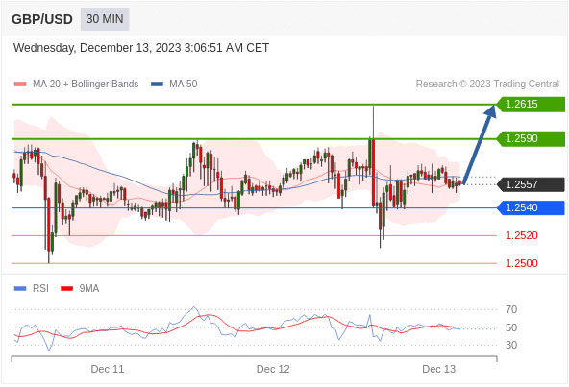The image size is (569, 387).
Task: Click the 1.2557 current price tag
Action: pyautogui.click(x=531, y=184)
